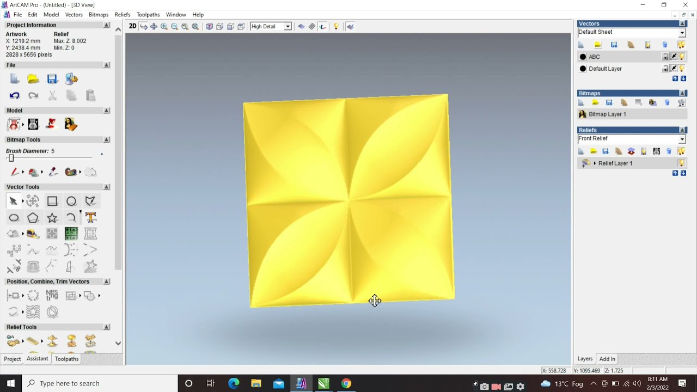697x392 pixels.
Task: Select the bitmap Paint brush tool
Action: tap(15, 172)
